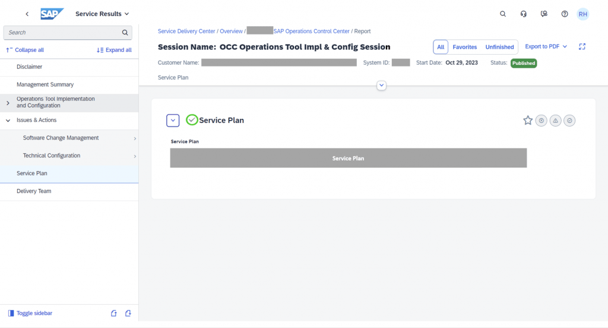Click the green check icon beside Service Plan
Image resolution: width=608 pixels, height=328 pixels.
(192, 120)
